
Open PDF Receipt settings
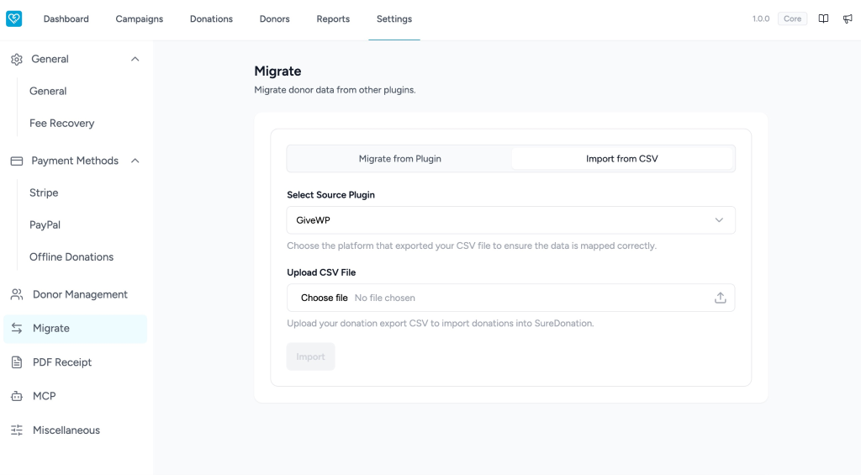click(x=75, y=362)
